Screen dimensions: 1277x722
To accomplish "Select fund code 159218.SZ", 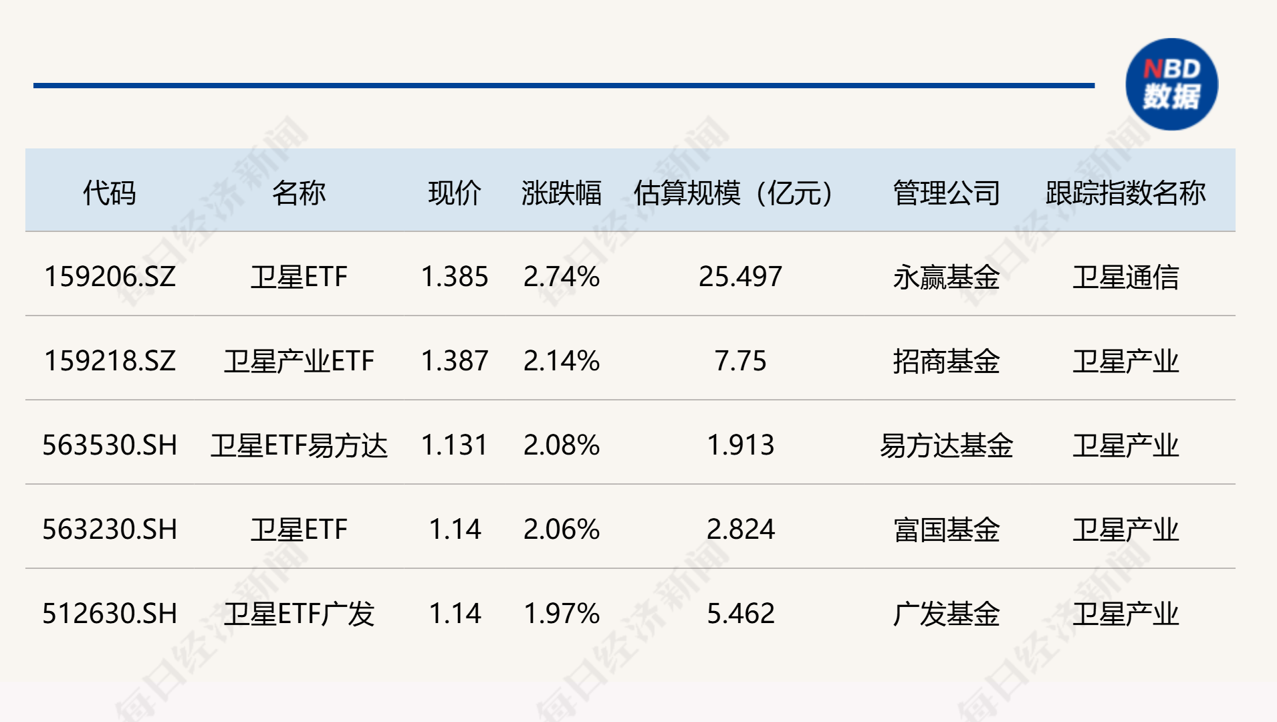I will [x=110, y=361].
